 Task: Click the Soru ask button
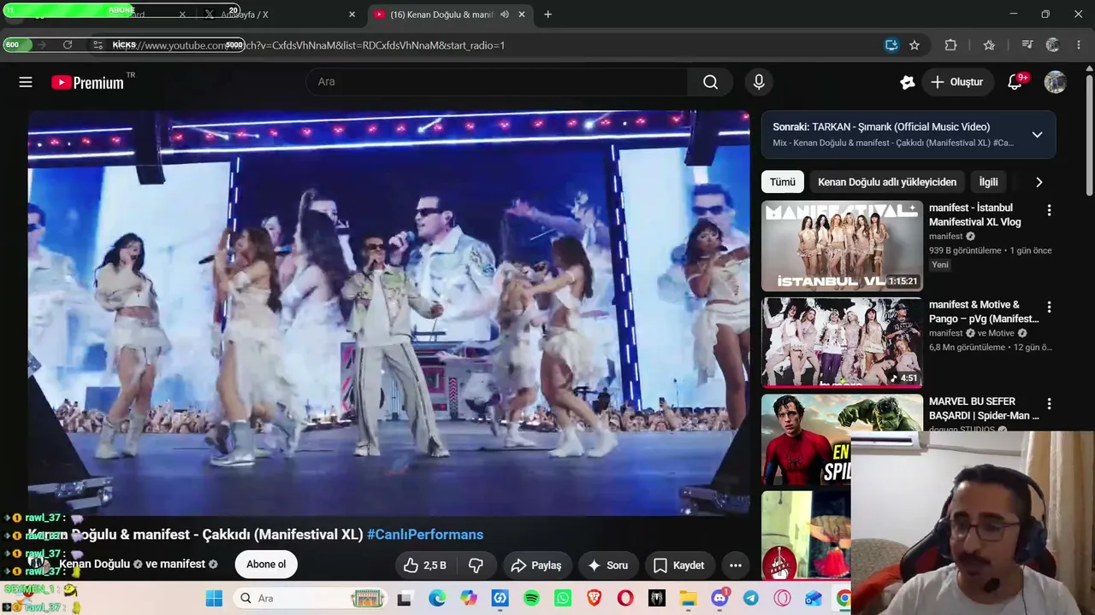coord(608,565)
